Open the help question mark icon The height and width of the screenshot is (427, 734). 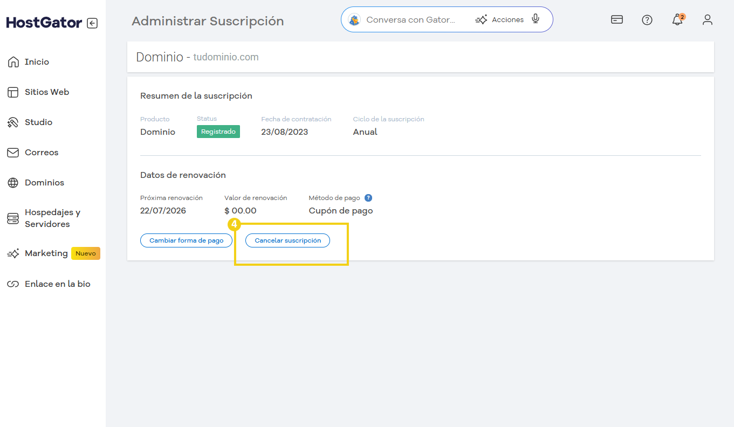(x=647, y=20)
